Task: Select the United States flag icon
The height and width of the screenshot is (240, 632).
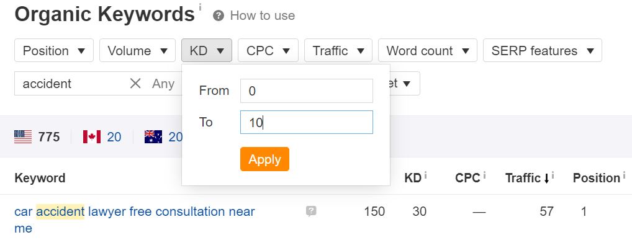Action: pos(23,137)
